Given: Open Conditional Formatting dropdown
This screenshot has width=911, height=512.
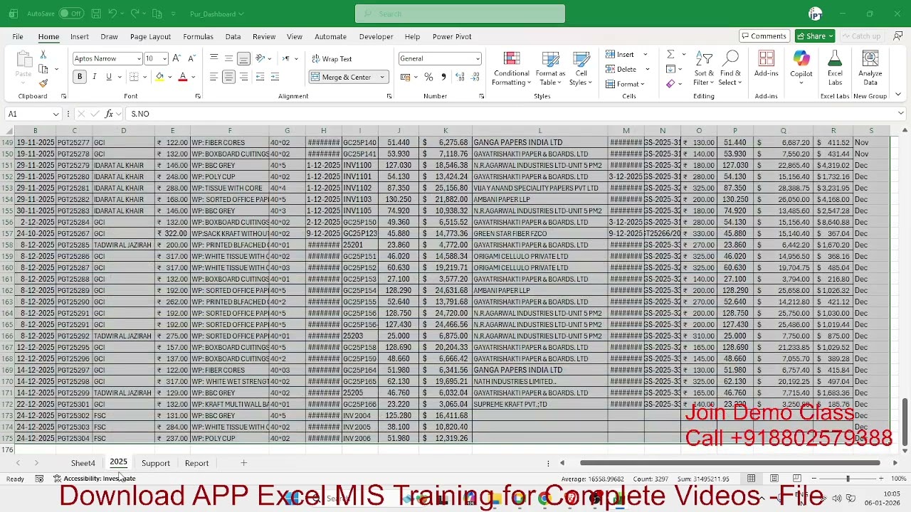Looking at the screenshot, I should [x=512, y=68].
